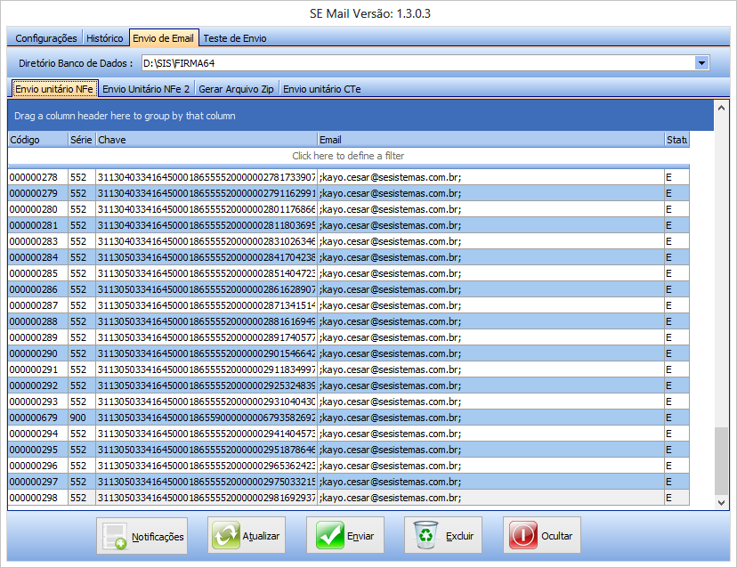Switch to the Configurações tab
The height and width of the screenshot is (568, 737).
(x=46, y=38)
